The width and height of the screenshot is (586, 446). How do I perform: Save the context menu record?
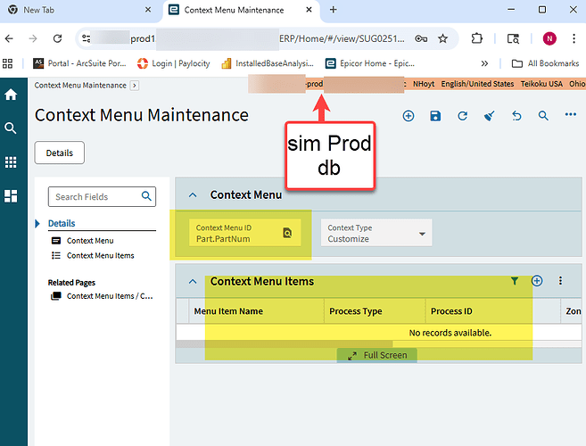point(435,116)
